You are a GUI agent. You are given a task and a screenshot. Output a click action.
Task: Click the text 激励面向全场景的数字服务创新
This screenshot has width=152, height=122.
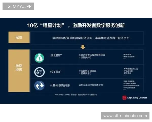[x=72, y=38]
